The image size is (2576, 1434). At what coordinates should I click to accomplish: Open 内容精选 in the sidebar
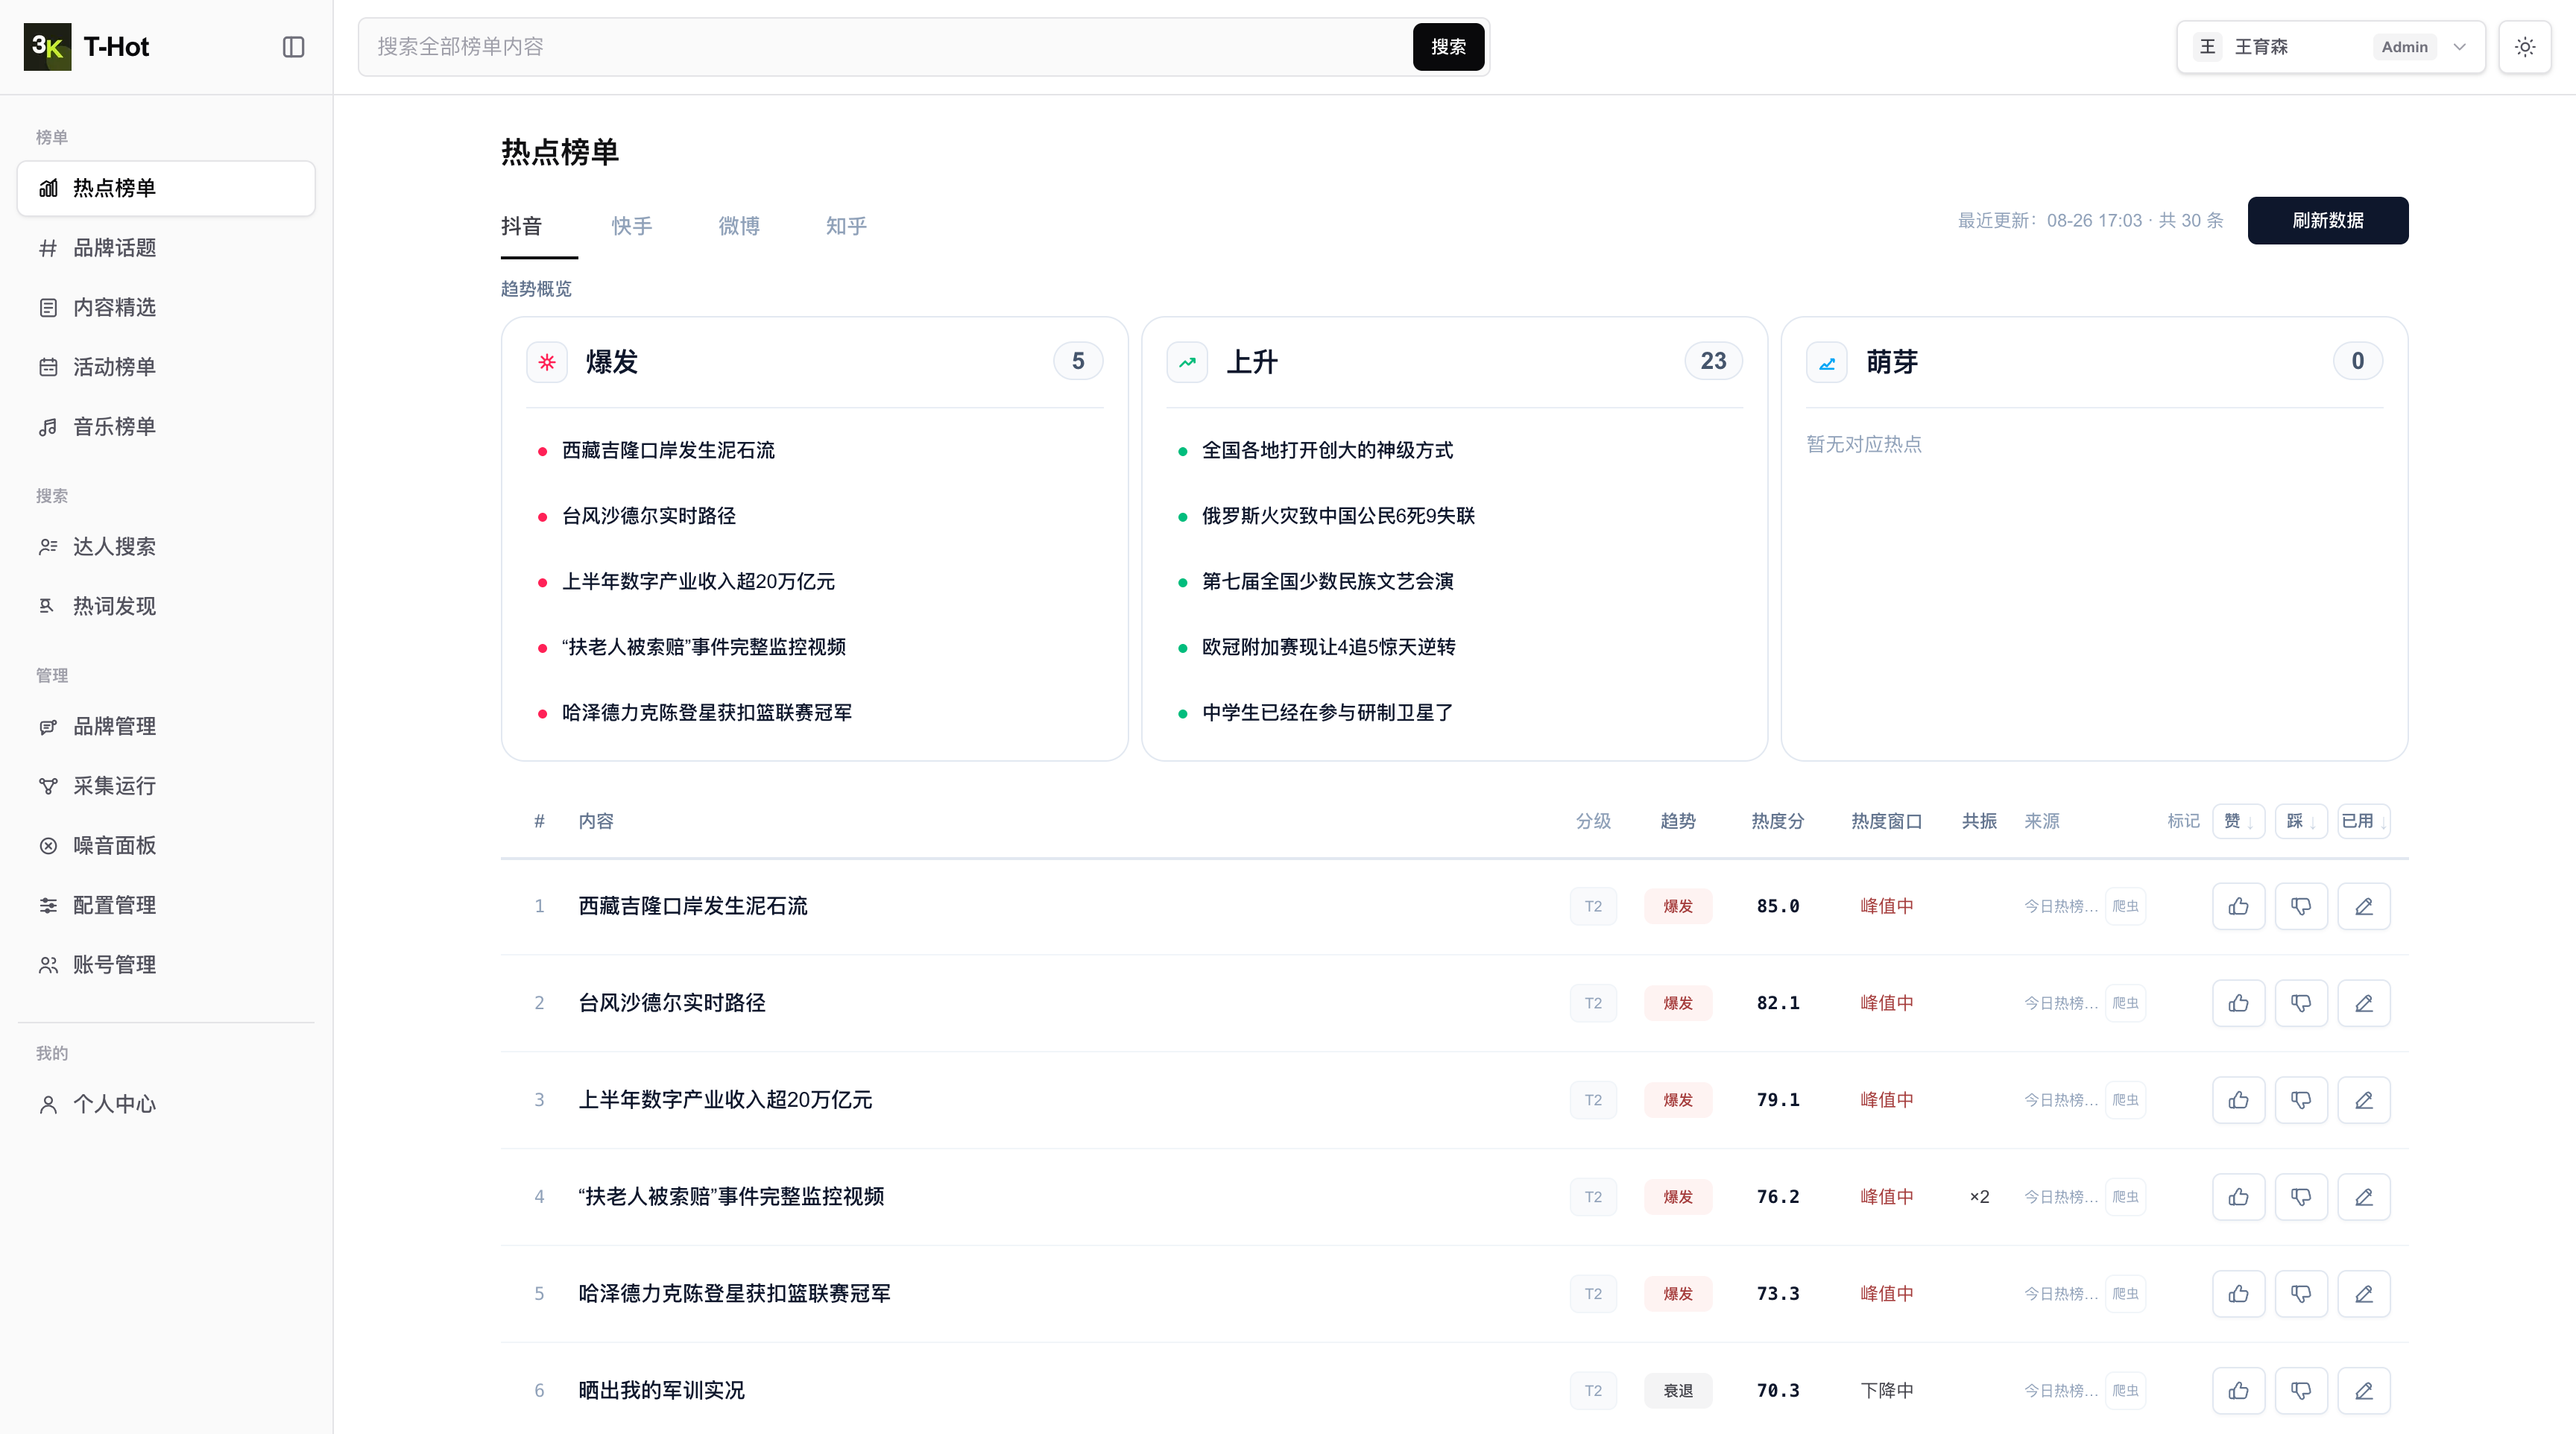click(166, 307)
